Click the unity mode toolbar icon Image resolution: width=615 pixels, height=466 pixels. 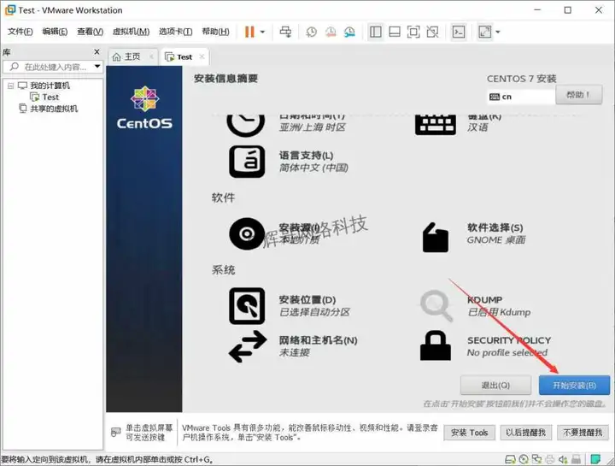[432, 32]
